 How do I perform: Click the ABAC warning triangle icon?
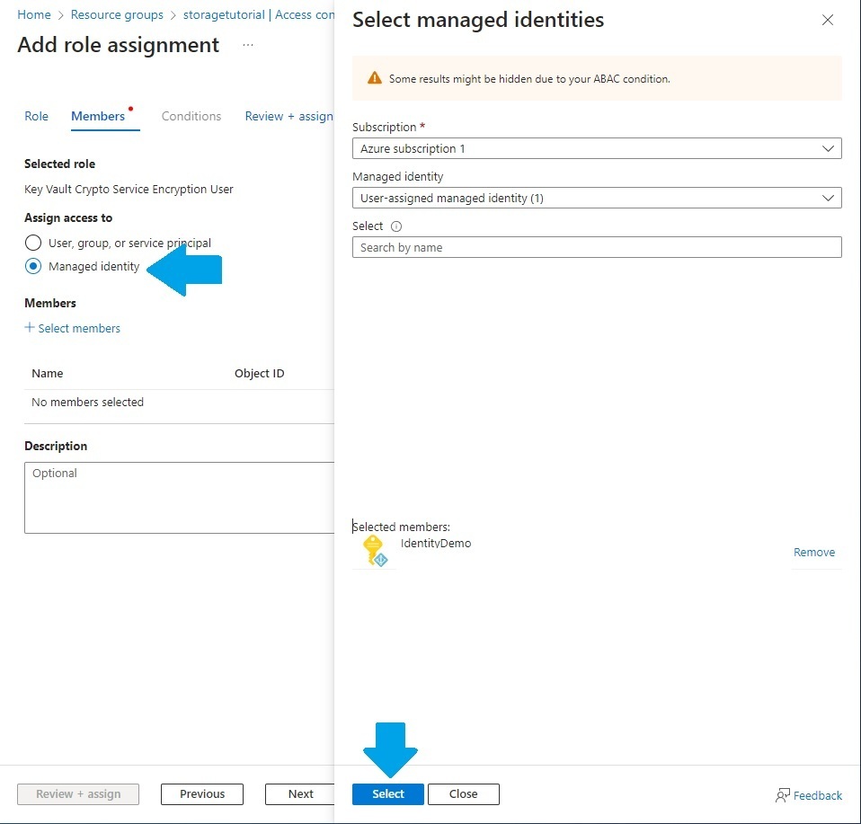[x=375, y=78]
